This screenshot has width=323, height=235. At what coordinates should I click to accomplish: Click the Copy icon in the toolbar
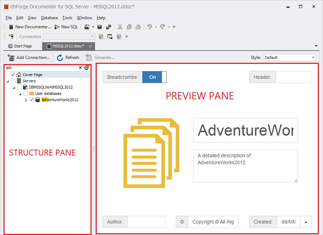pyautogui.click(x=129, y=27)
